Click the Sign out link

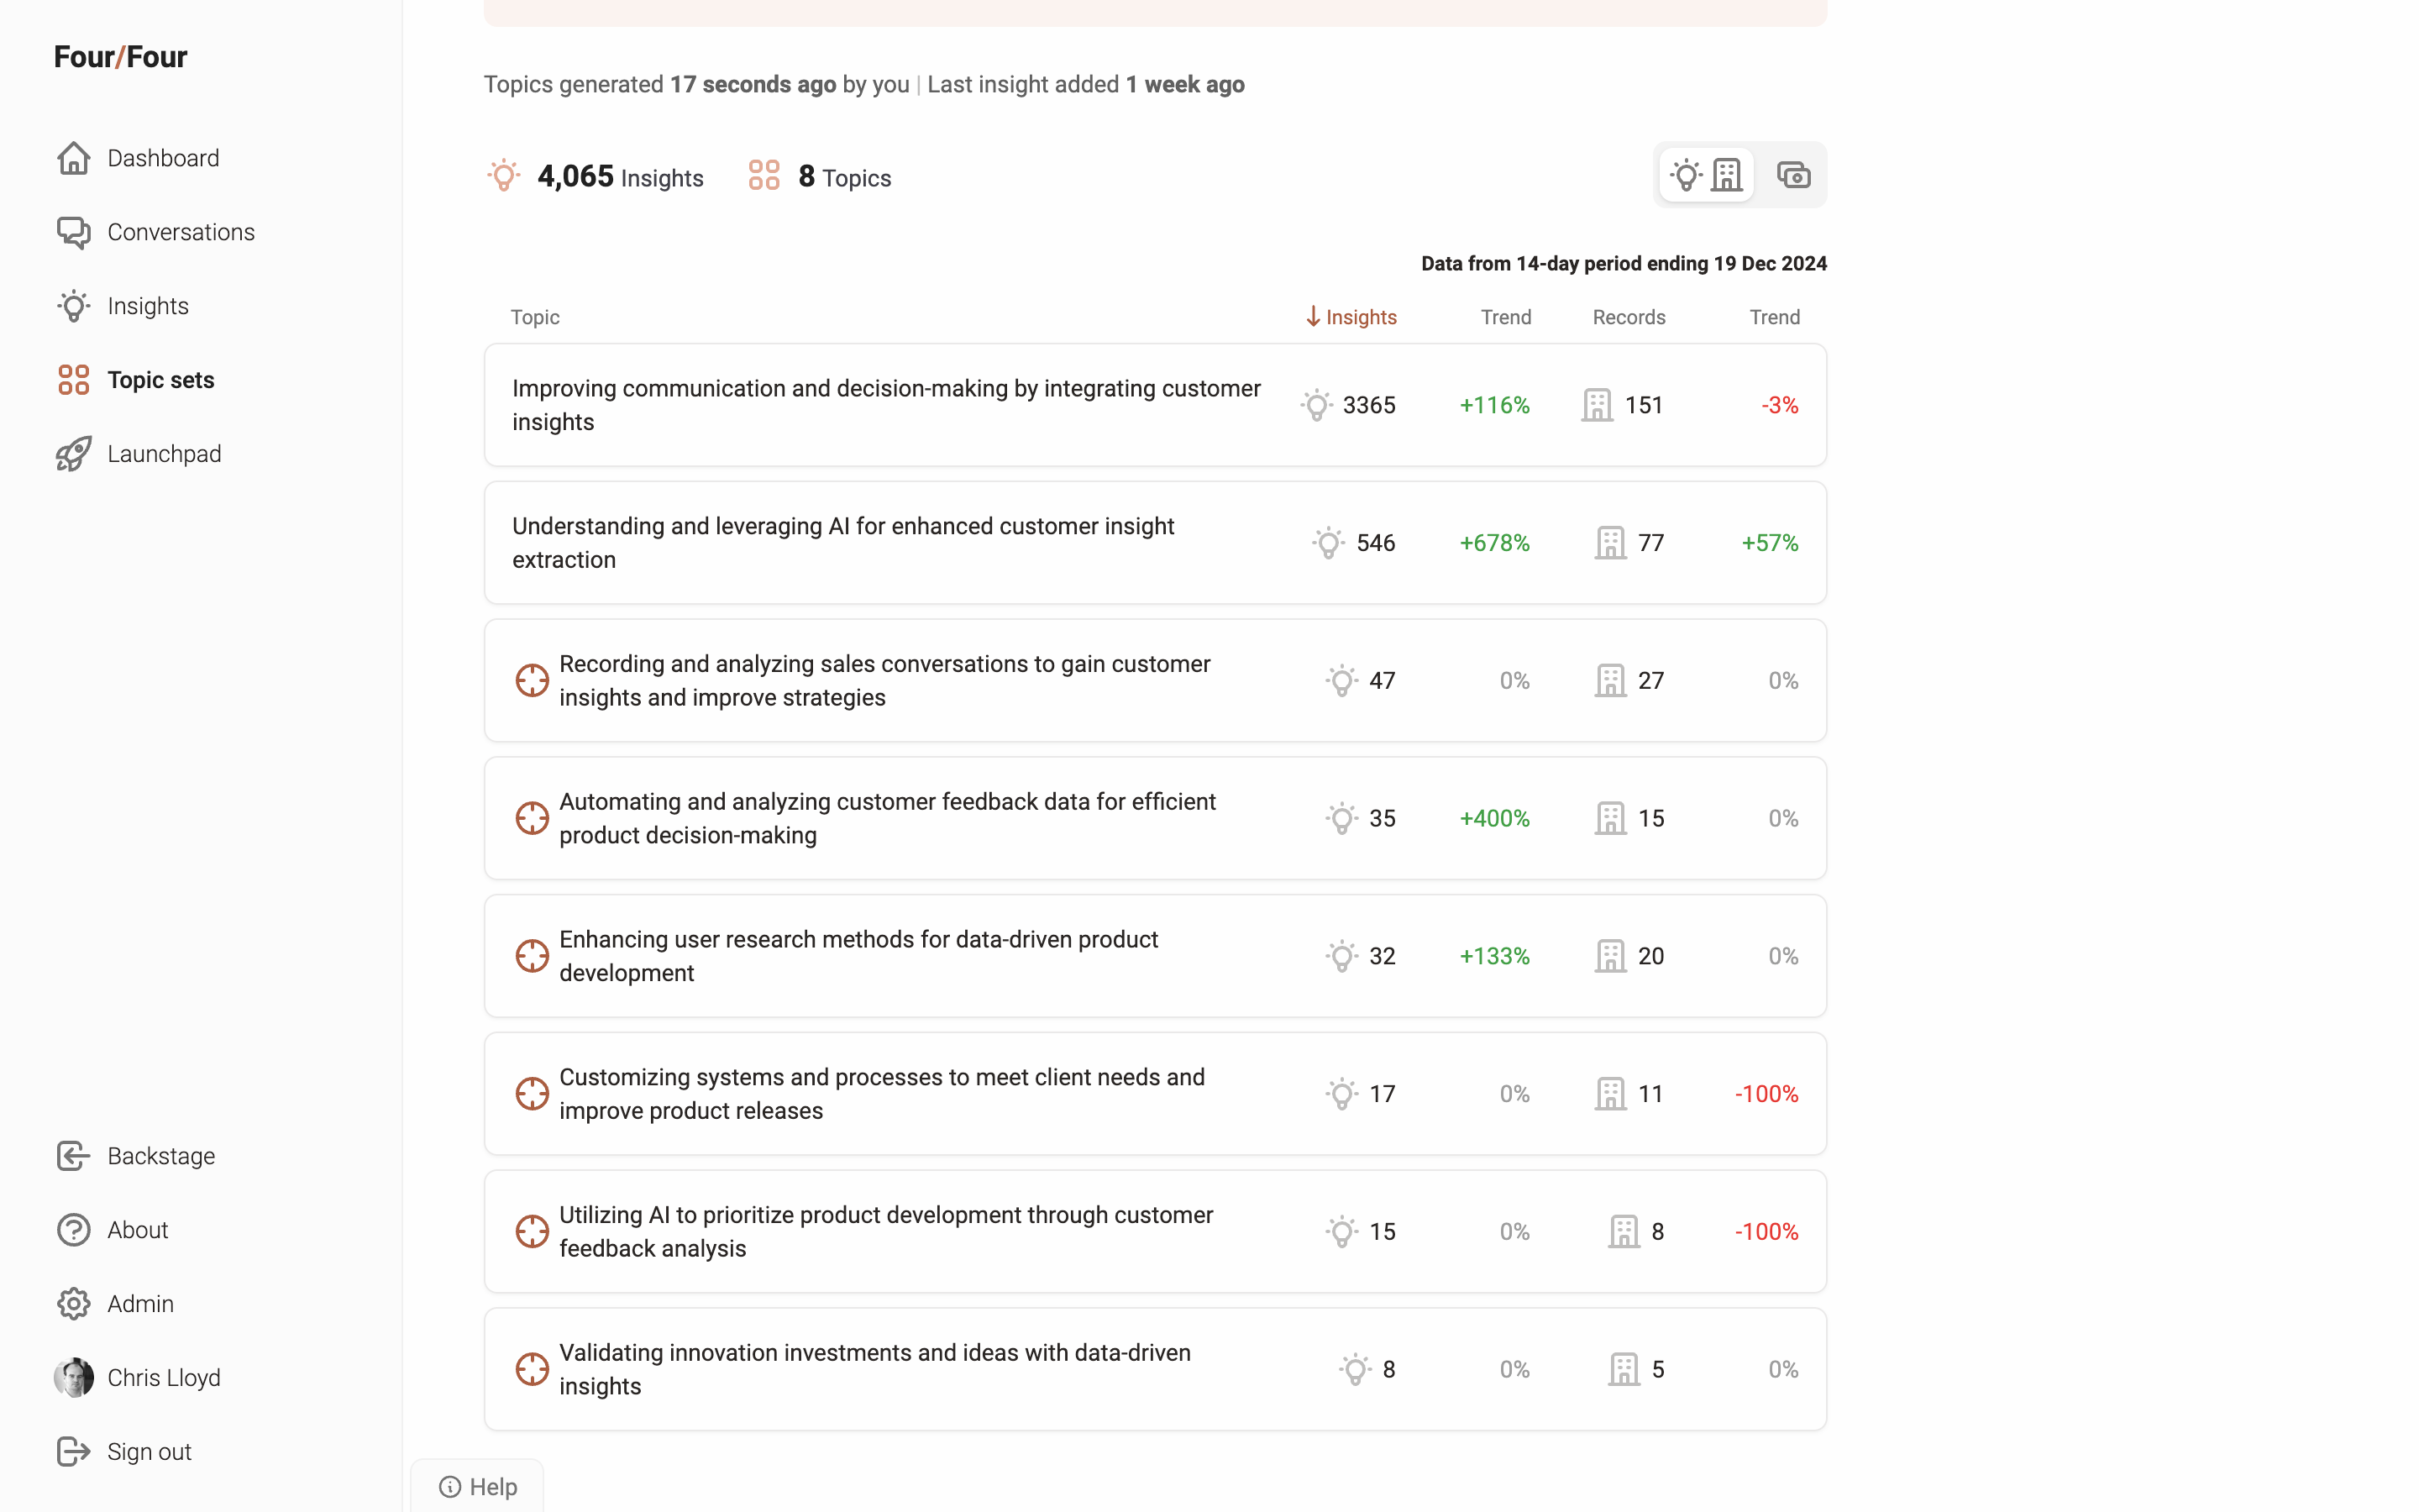point(148,1452)
